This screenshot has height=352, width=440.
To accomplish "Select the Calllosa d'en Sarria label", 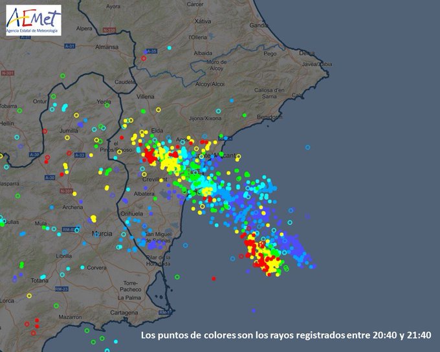I will click(x=270, y=93).
